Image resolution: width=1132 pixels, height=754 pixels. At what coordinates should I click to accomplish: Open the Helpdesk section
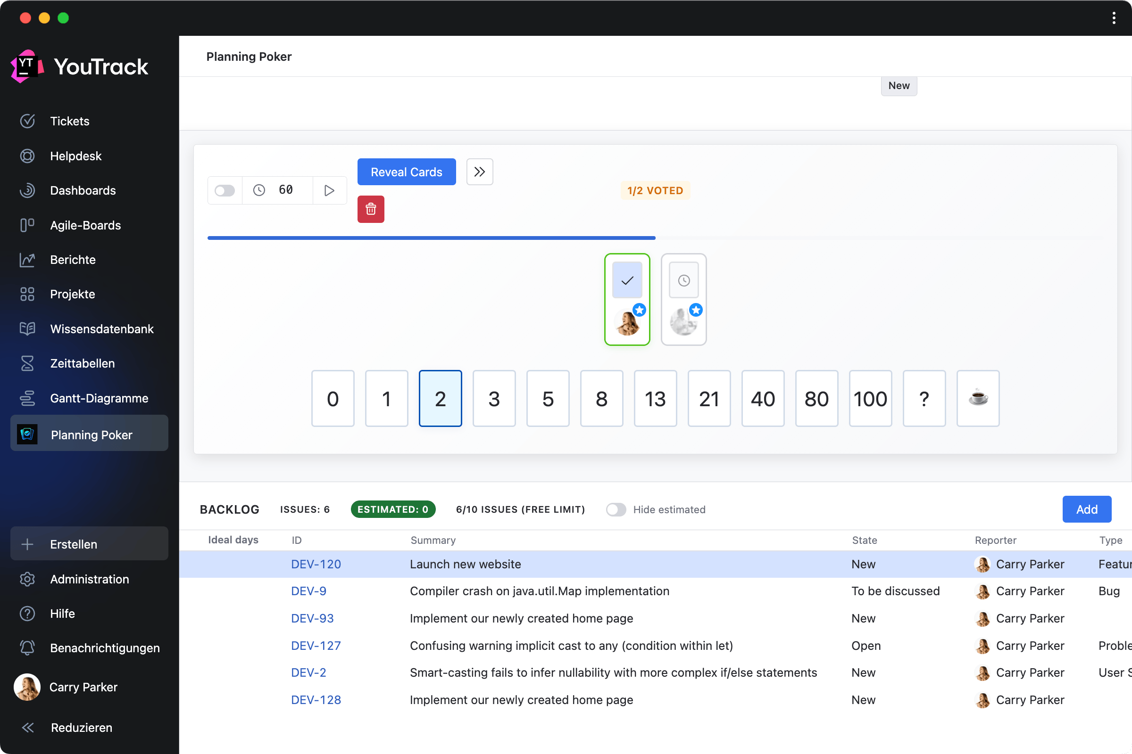pos(75,156)
